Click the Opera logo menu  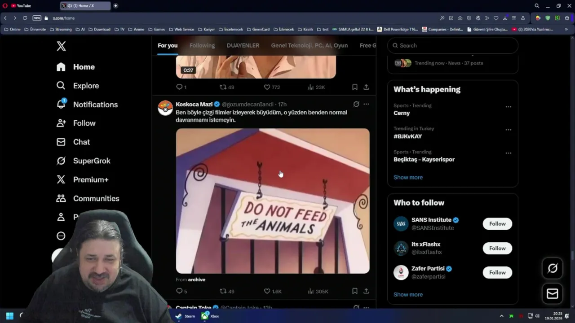(x=5, y=6)
